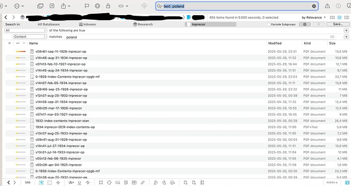This screenshot has height=186, width=351.
Task: Sort by the flag column header
Action: coord(9,43)
